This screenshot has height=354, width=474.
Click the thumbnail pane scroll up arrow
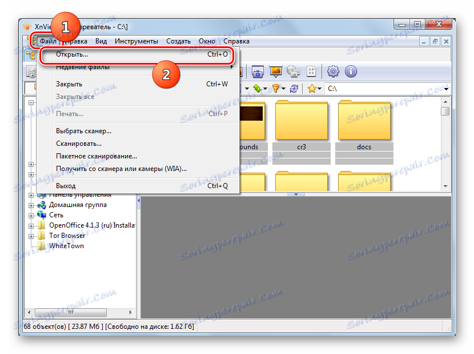[445, 102]
